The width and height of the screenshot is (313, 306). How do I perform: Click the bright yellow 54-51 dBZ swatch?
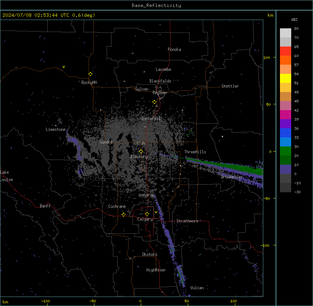(x=285, y=78)
